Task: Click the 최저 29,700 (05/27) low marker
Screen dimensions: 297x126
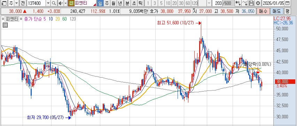Action: click(46, 118)
